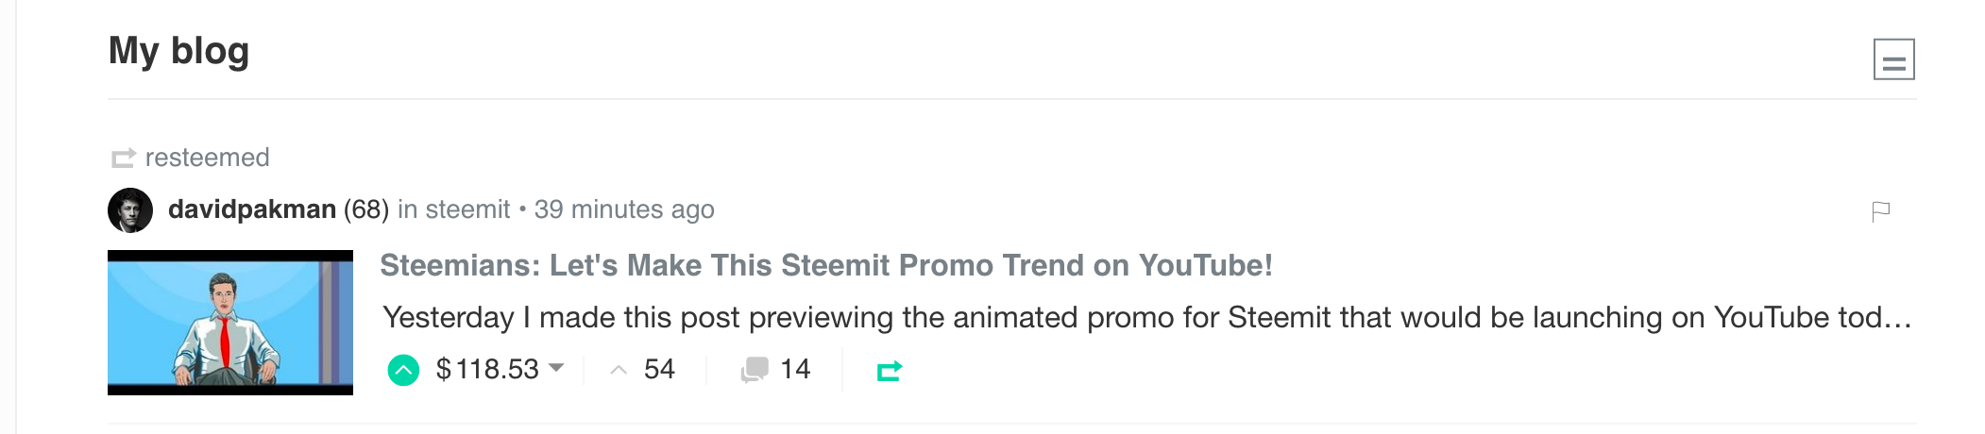Expand the payout dropdown arrow

pos(556,368)
